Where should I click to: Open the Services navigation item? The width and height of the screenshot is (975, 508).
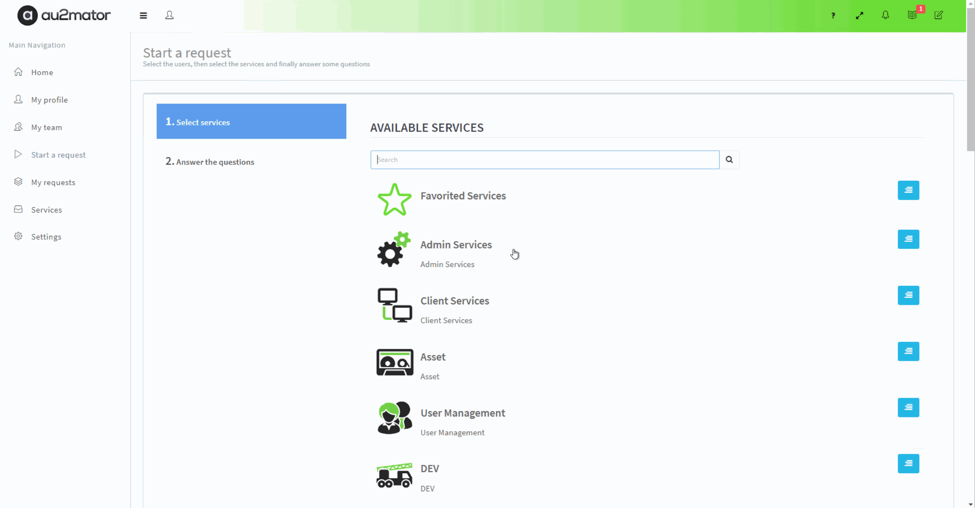(x=47, y=209)
